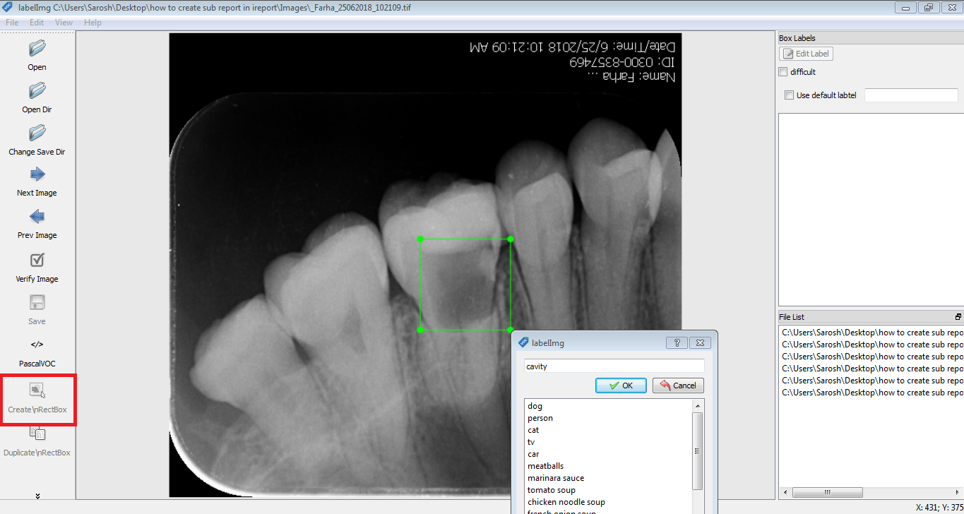Image resolution: width=964 pixels, height=514 pixels.
Task: Open an image file
Action: coord(36,53)
